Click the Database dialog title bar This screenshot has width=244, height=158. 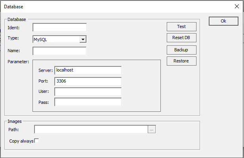tap(119, 7)
